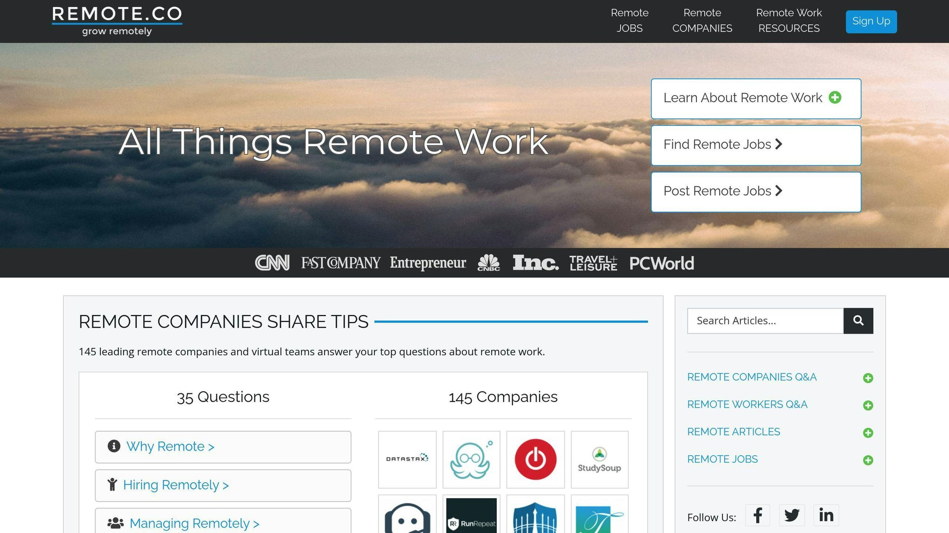Viewport: 949px width, 533px height.
Task: Click the 145 Companies heading
Action: click(503, 397)
